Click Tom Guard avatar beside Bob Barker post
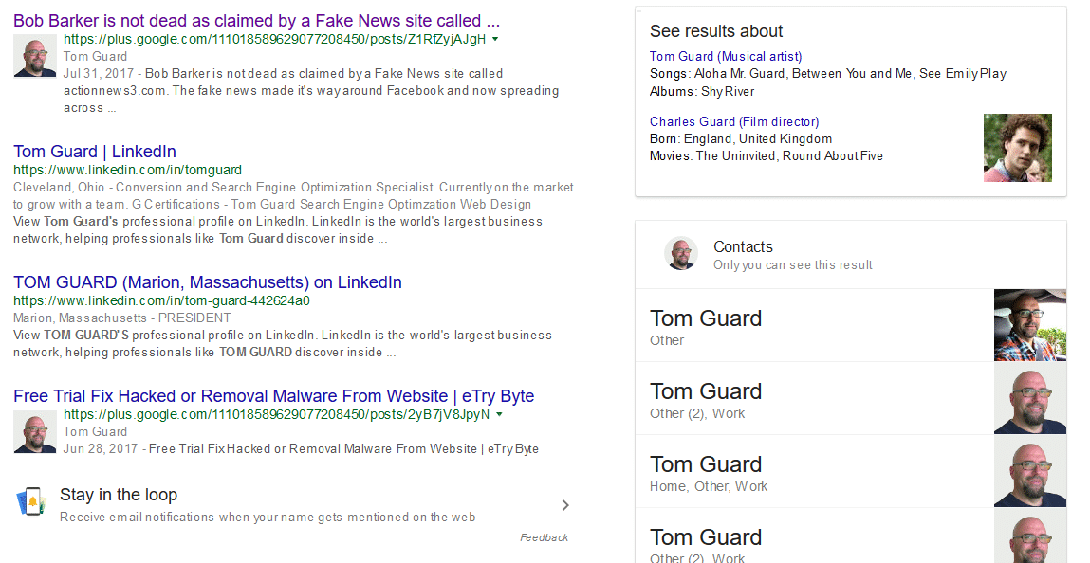 [x=35, y=56]
